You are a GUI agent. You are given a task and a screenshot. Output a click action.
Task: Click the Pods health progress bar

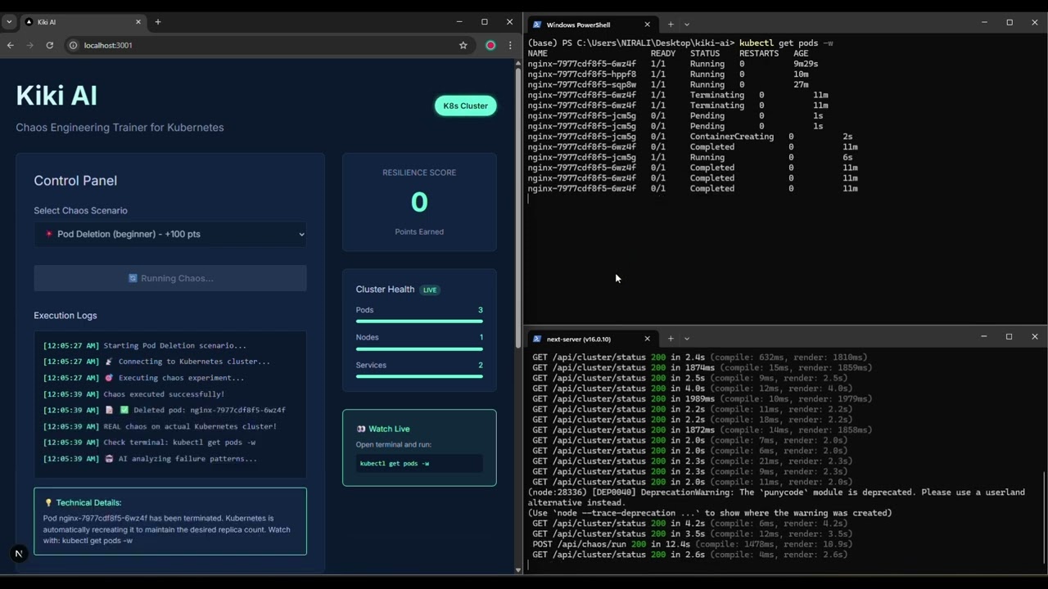pyautogui.click(x=419, y=321)
